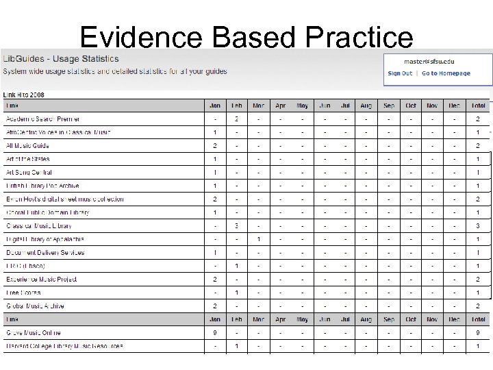This screenshot has height=370, width=493.
Task: Click the Jan value 9 for Grove Music Online
Action: pos(215,333)
